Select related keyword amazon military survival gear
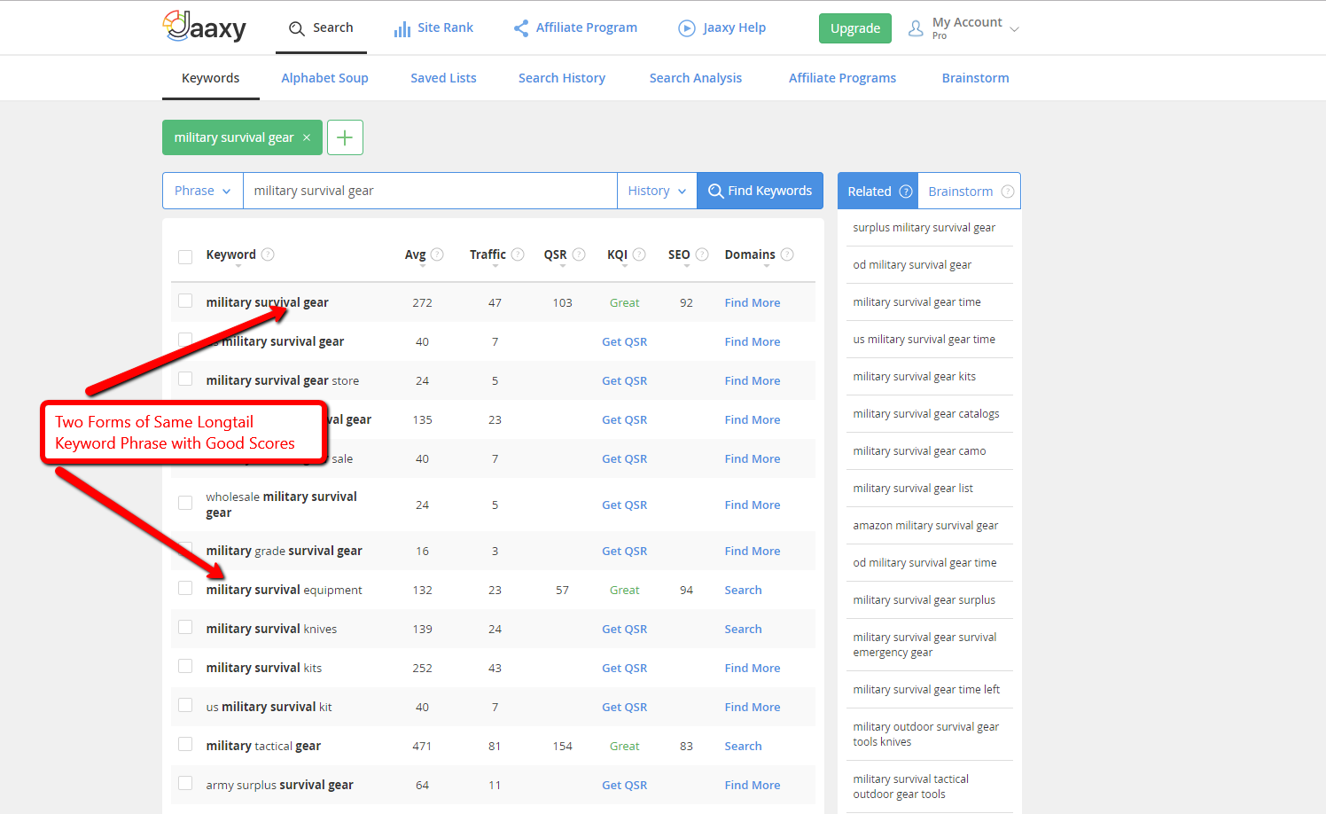1326x814 pixels. point(925,526)
